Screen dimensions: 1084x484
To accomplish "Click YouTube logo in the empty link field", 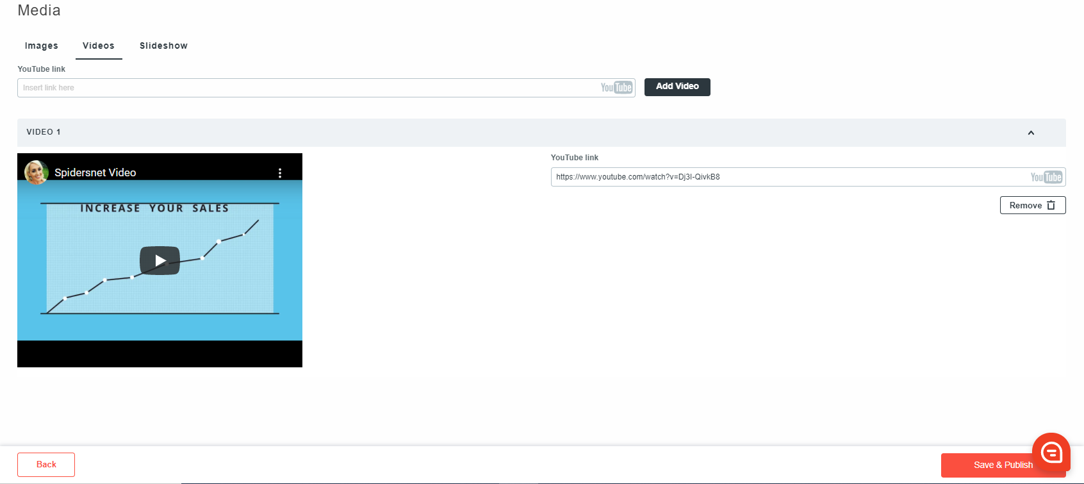I will click(x=616, y=88).
